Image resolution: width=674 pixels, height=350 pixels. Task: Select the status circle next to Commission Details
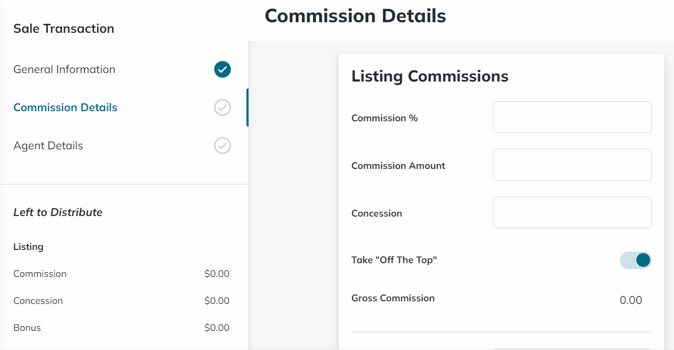pos(222,107)
